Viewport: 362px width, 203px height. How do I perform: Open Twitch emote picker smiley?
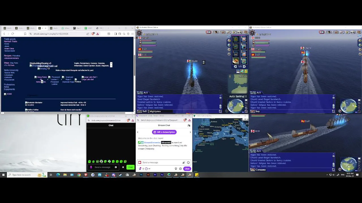[188, 162]
